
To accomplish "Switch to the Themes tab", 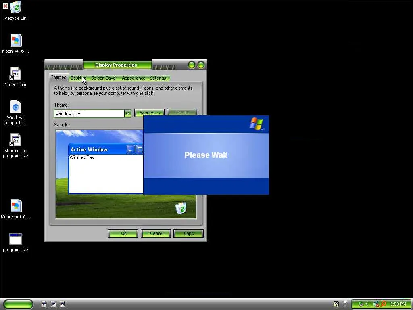I will point(58,77).
